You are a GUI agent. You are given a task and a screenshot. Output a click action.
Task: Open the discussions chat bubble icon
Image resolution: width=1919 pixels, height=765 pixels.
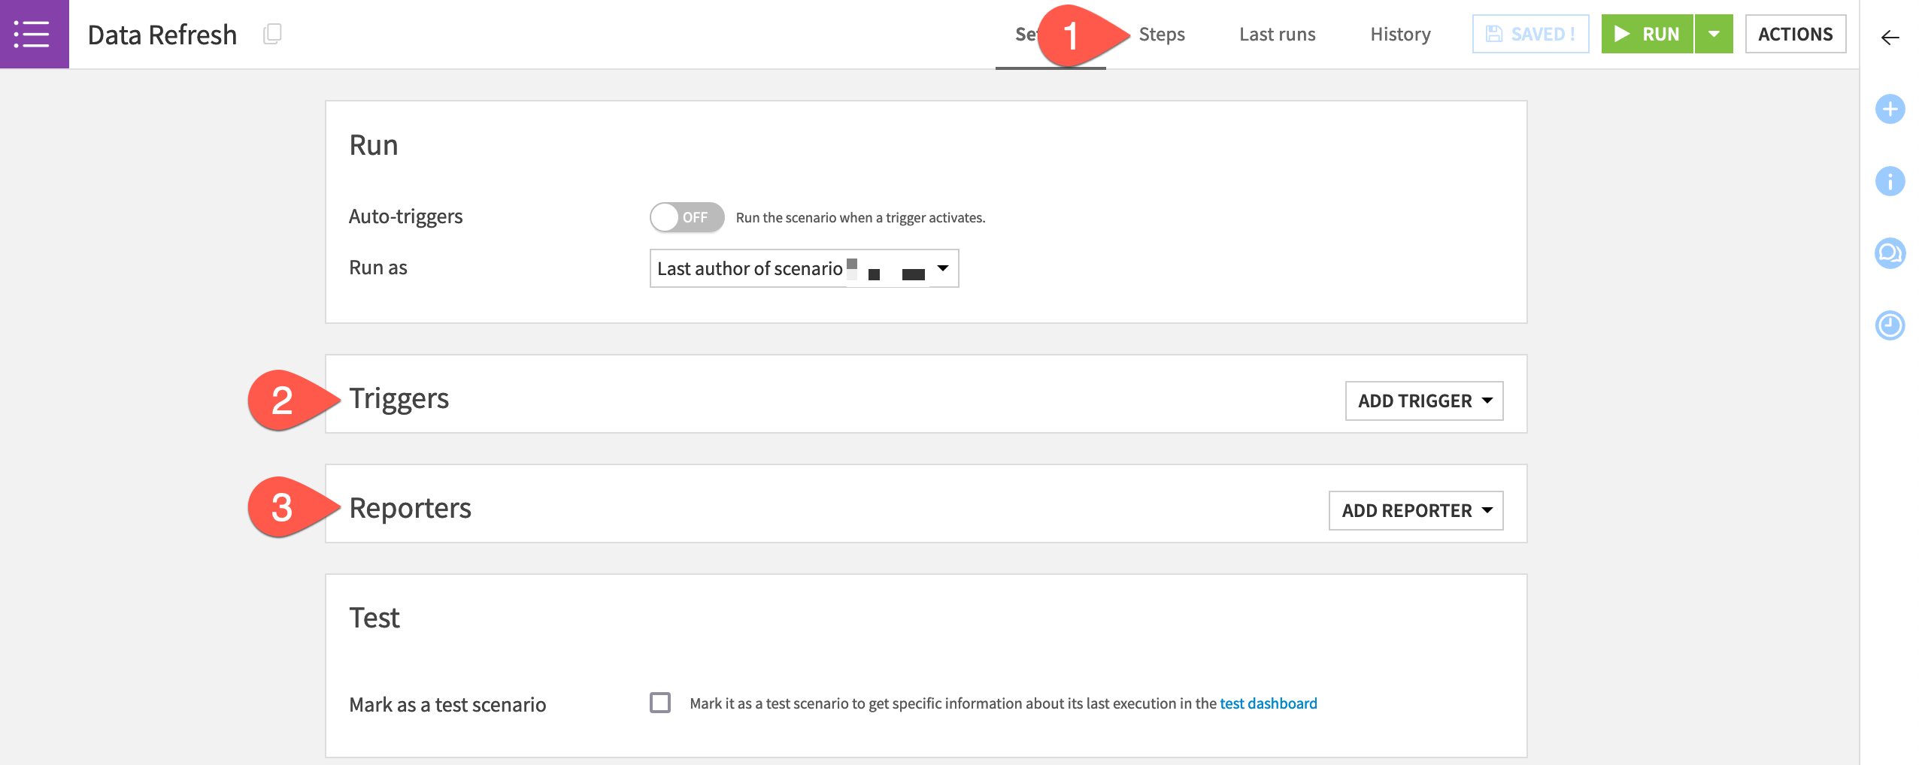click(1889, 253)
